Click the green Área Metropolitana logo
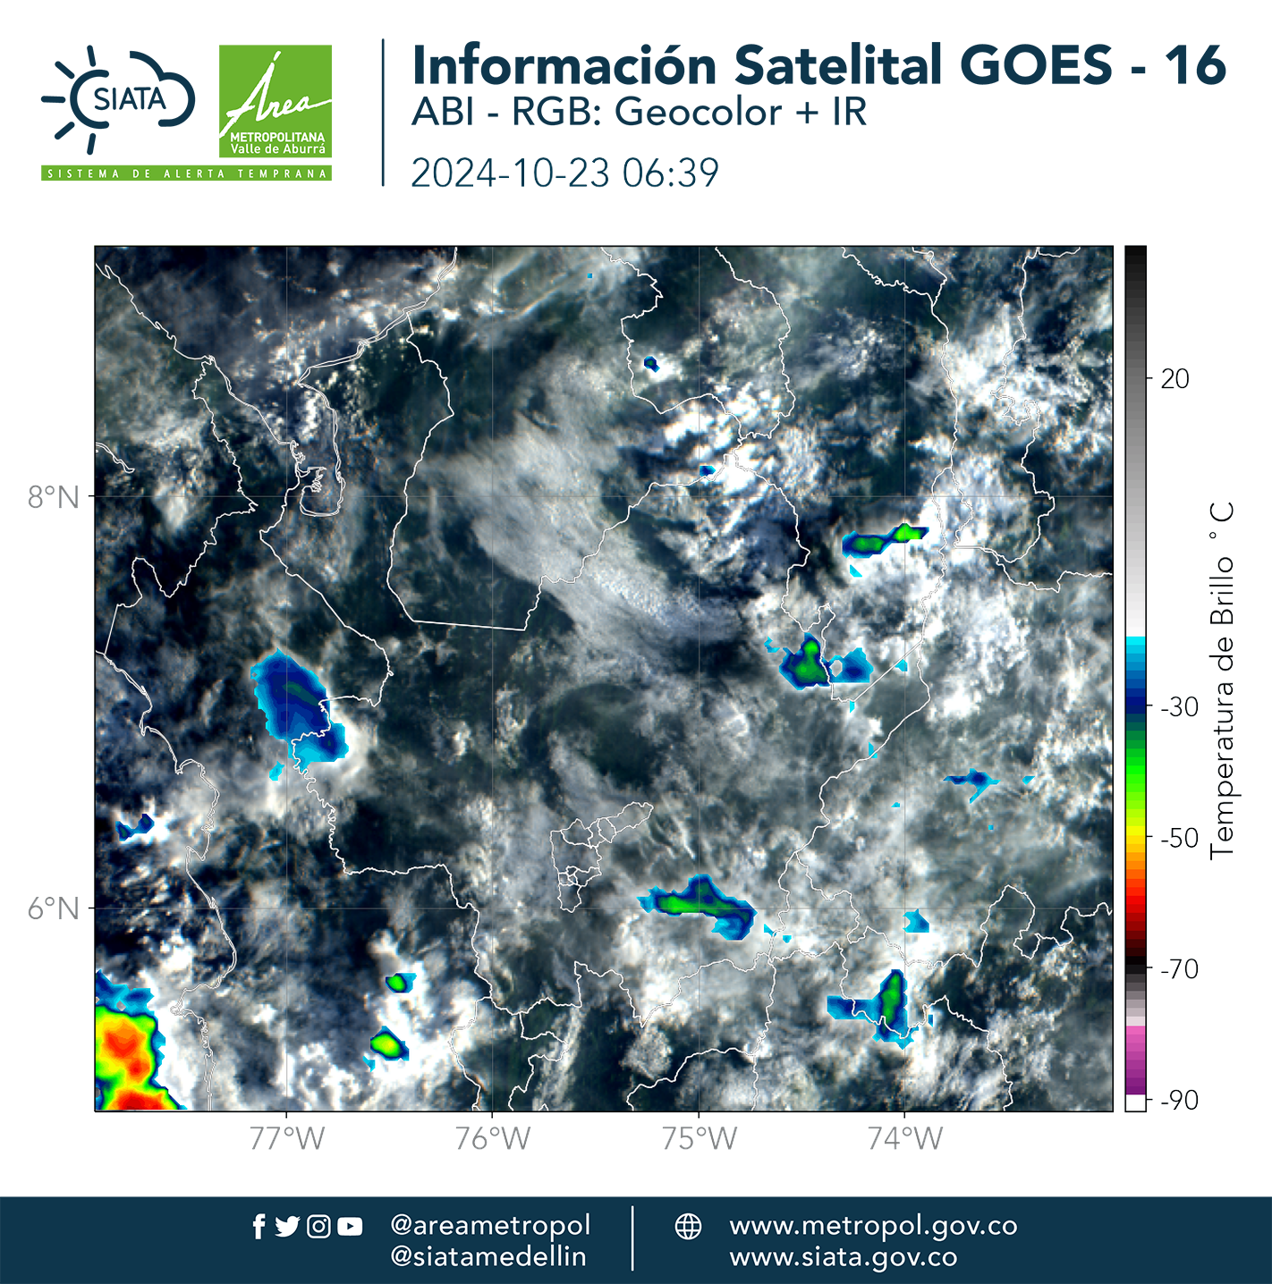This screenshot has height=1284, width=1272. coord(276,102)
